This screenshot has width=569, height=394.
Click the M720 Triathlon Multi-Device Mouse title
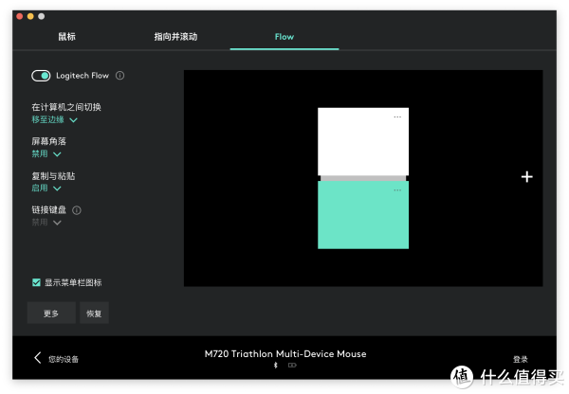[285, 354]
